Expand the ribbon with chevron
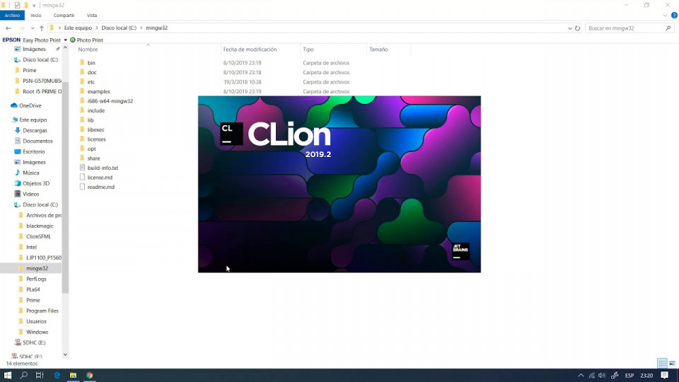Image resolution: width=679 pixels, height=382 pixels. click(x=665, y=15)
